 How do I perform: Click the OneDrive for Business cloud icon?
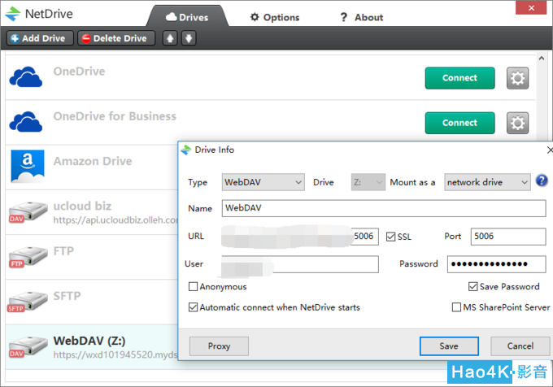26,122
